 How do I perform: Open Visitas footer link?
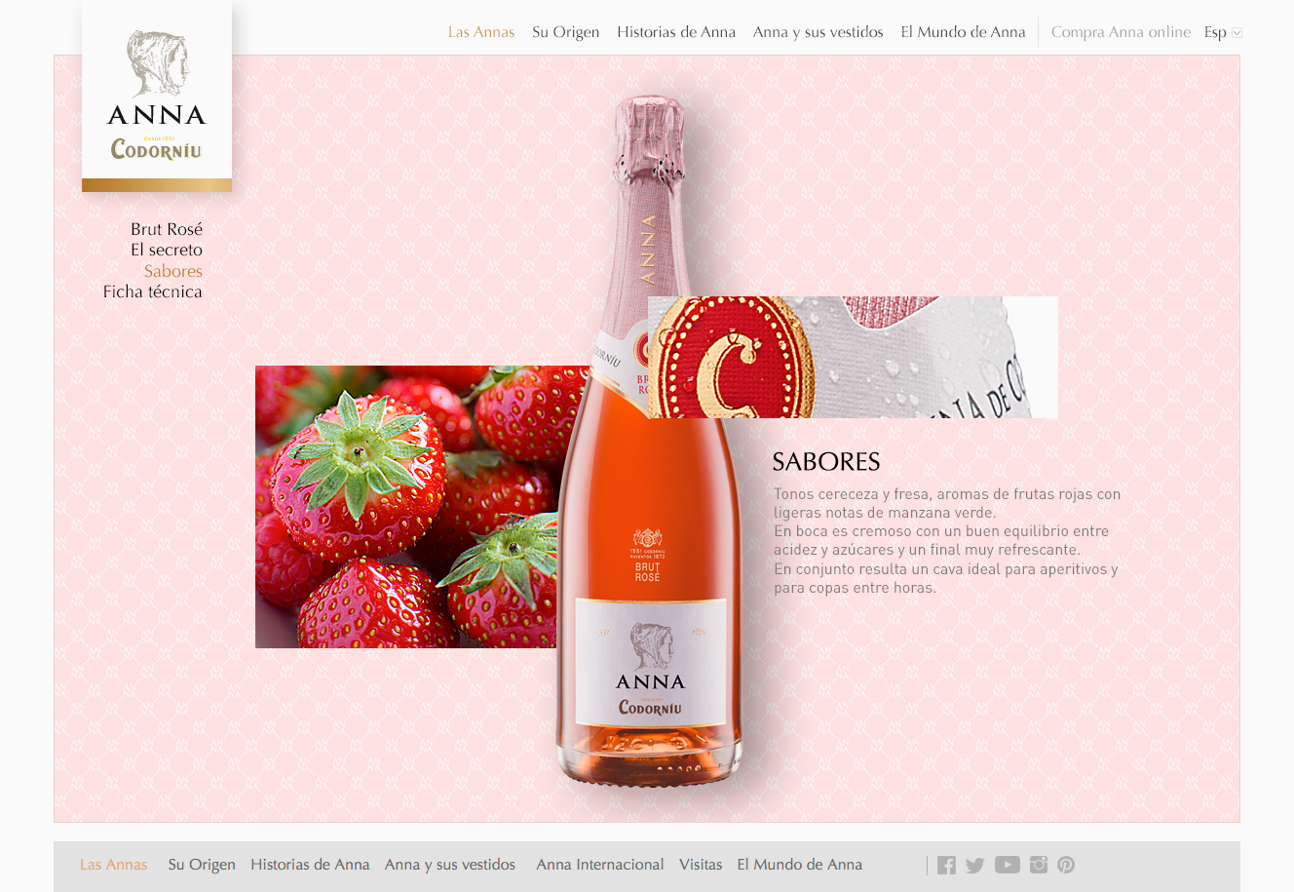pos(701,865)
